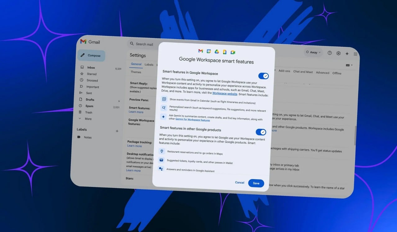Click the Gmail icon atop the dialog
The image size is (397, 232).
[x=201, y=51]
